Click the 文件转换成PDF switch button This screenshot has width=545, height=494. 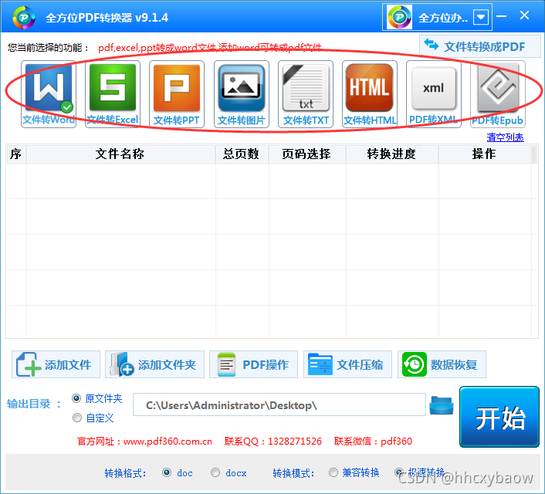(x=479, y=46)
